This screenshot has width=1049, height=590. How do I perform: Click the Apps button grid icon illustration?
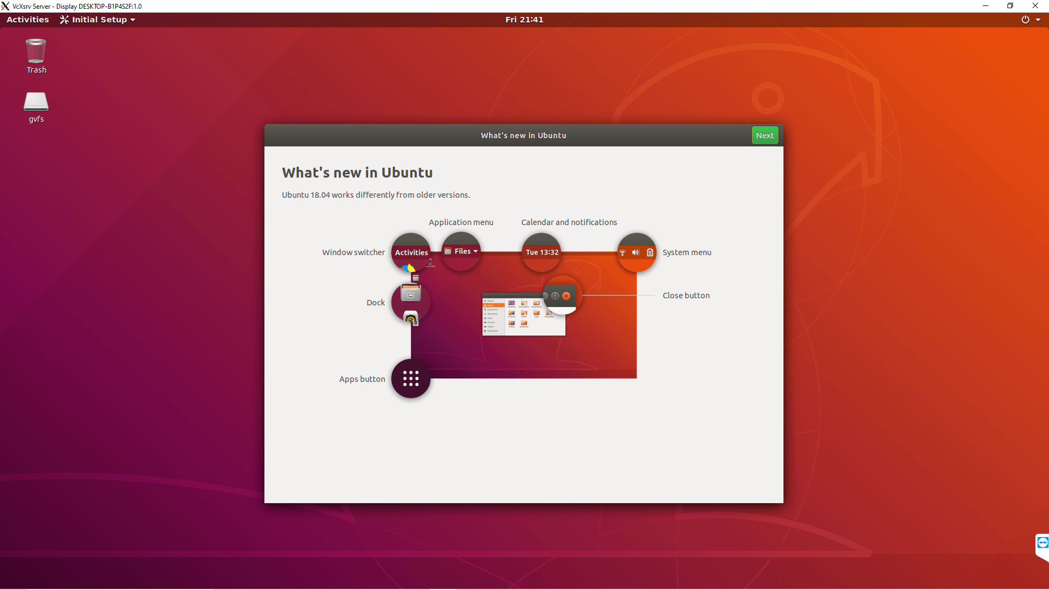click(x=411, y=379)
